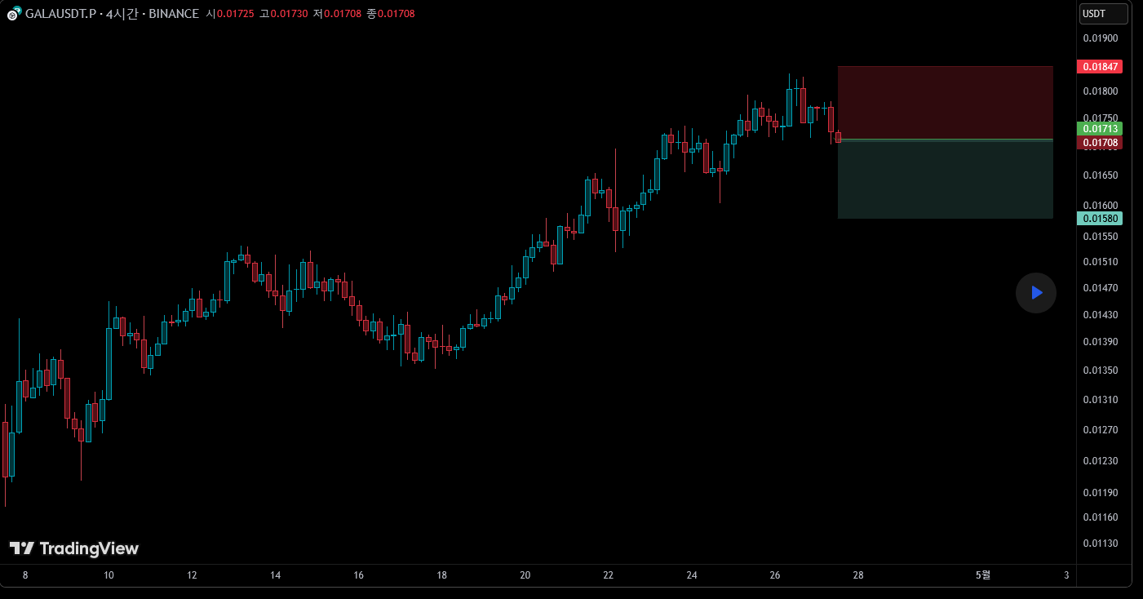Click date 26 on time axis
Screen dimensions: 1143x599
tap(775, 575)
